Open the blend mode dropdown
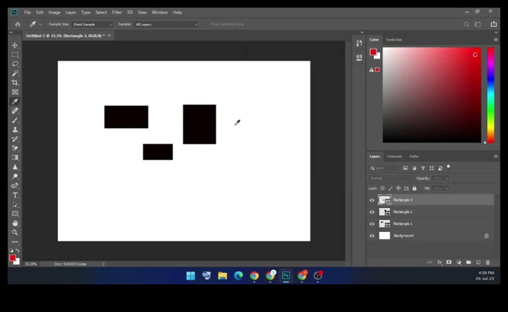508x312 pixels. [390, 178]
